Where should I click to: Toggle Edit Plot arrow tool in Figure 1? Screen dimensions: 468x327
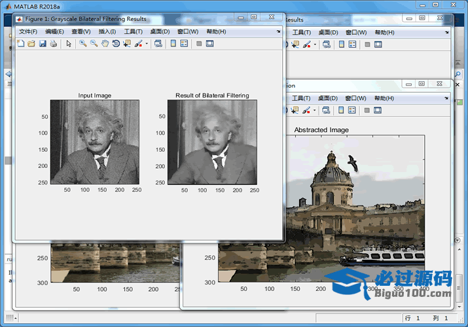click(69, 44)
